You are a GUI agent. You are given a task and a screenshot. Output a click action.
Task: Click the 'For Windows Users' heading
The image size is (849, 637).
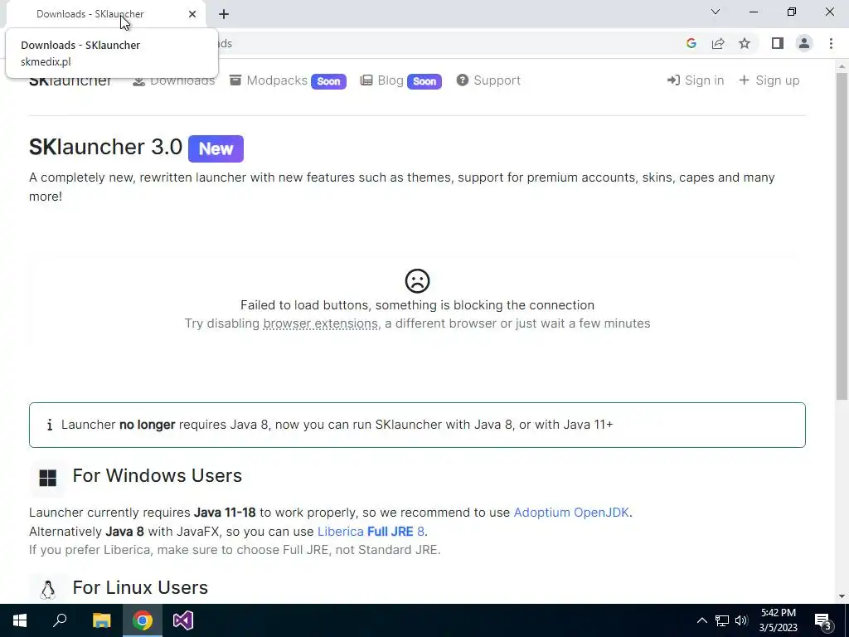(157, 475)
